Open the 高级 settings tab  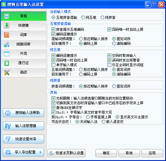[24, 72]
